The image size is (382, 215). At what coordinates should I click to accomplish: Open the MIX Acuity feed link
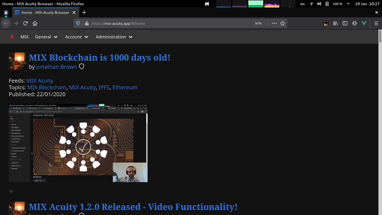pyautogui.click(x=40, y=81)
